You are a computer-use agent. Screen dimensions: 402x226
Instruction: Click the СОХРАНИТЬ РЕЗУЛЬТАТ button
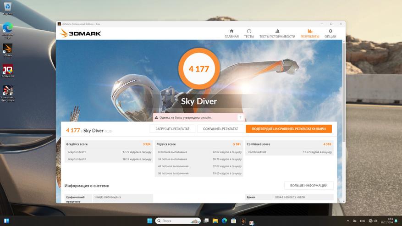click(220, 129)
